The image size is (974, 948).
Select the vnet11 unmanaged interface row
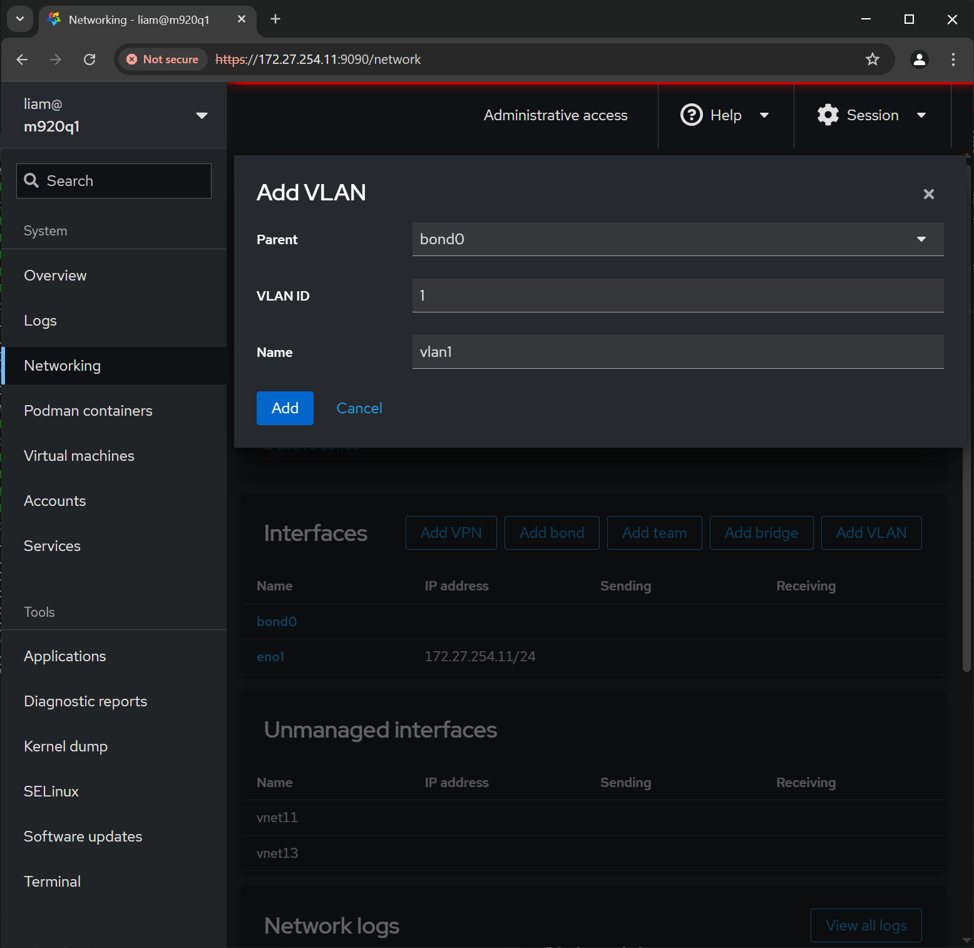593,818
